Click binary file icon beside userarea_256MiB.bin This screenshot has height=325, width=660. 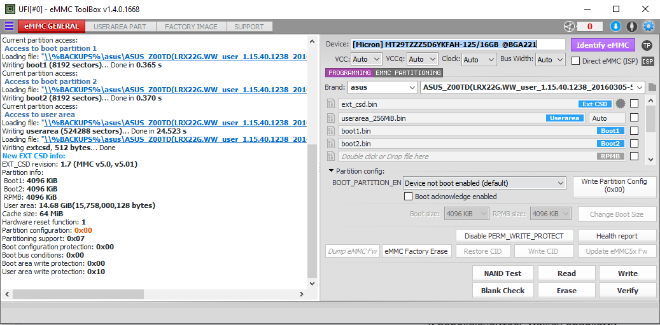tap(331, 118)
